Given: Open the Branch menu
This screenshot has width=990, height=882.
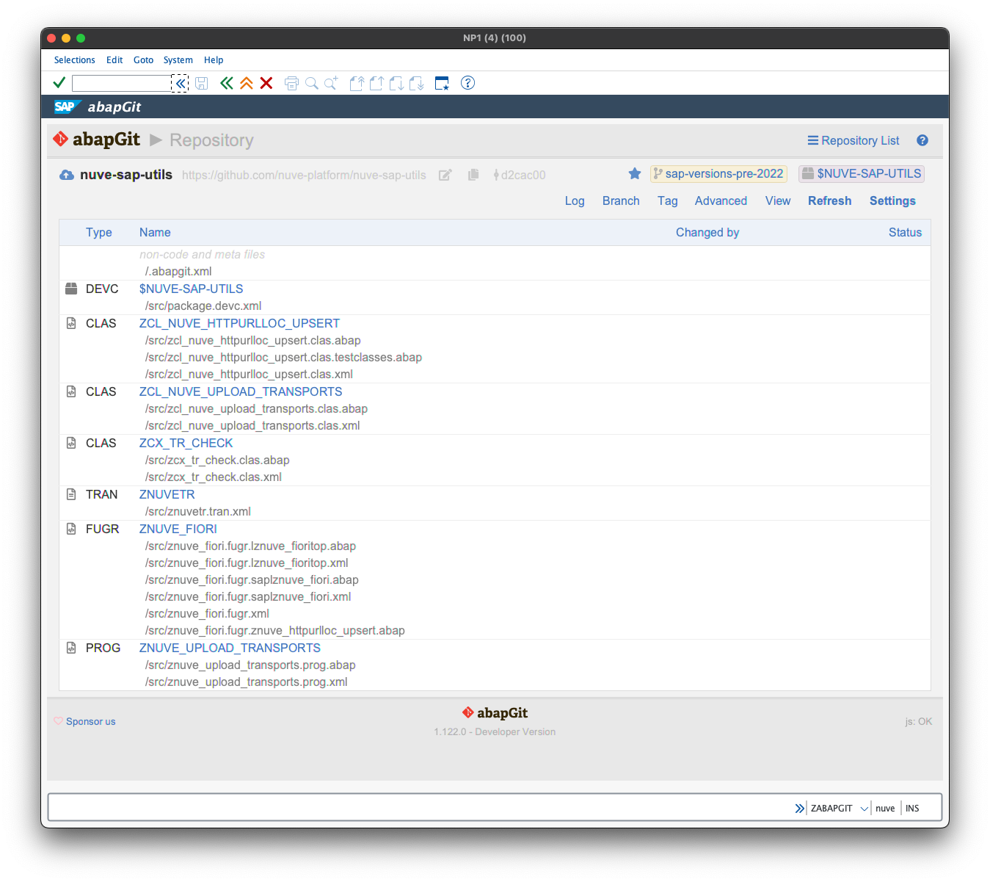Looking at the screenshot, I should coord(621,201).
